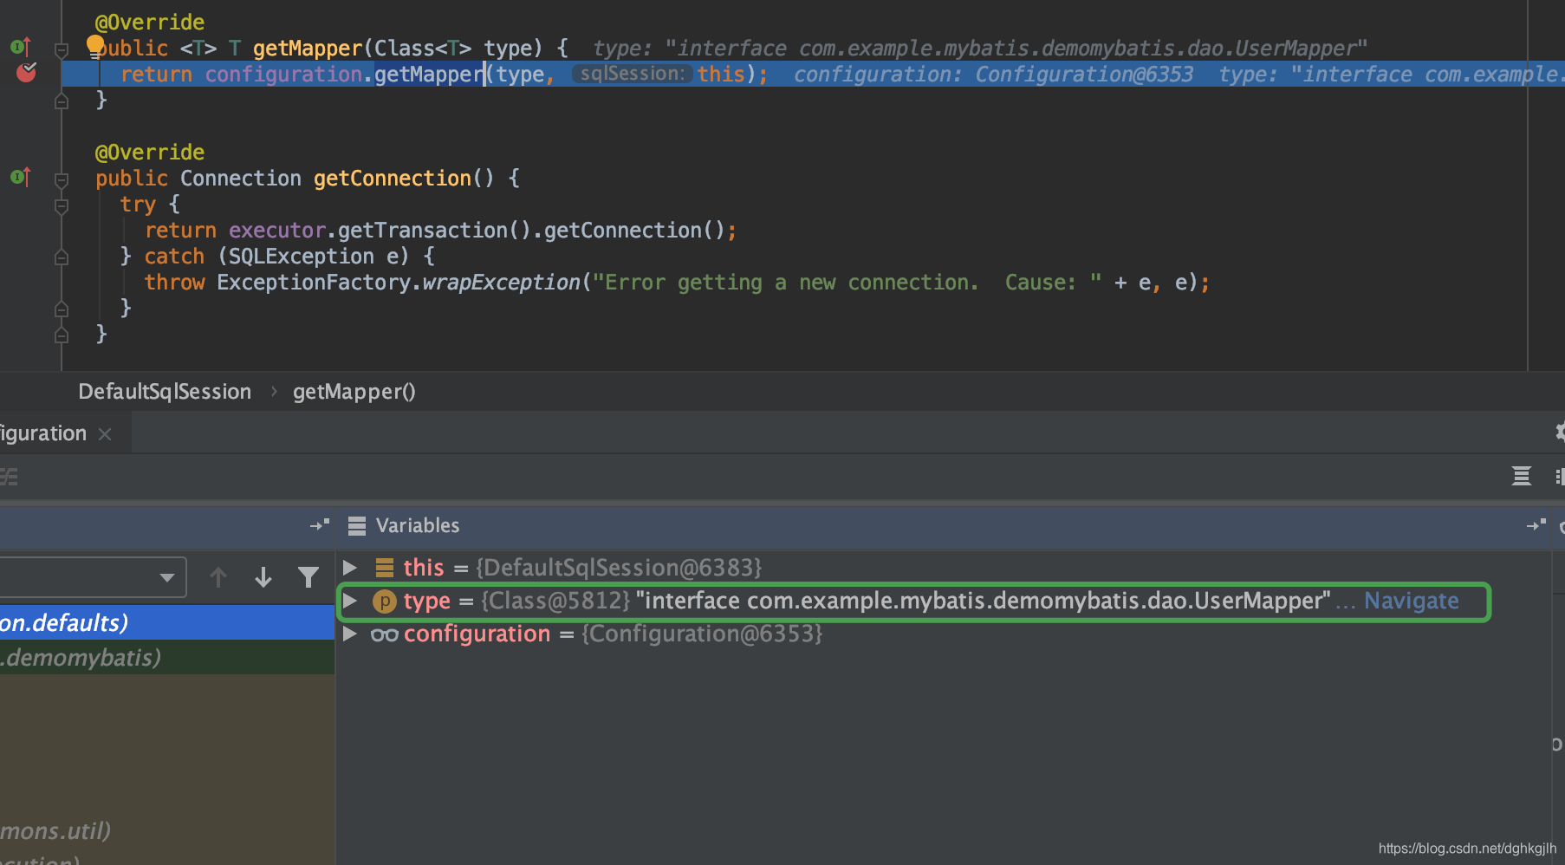
Task: Click the wrapException method call in code
Action: tap(501, 283)
